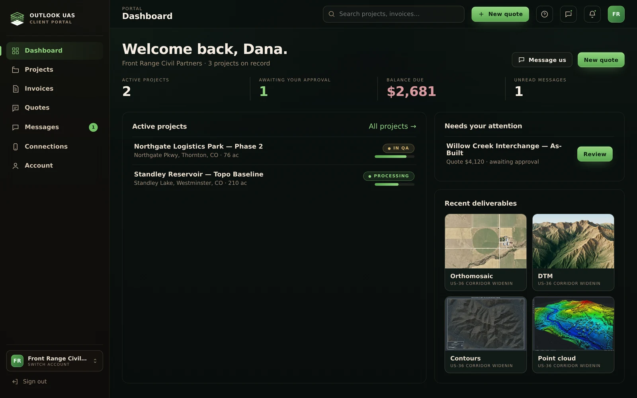The image size is (637, 398).
Task: Open Northgate Logistics Park — Phase 2 project
Action: [x=274, y=151]
